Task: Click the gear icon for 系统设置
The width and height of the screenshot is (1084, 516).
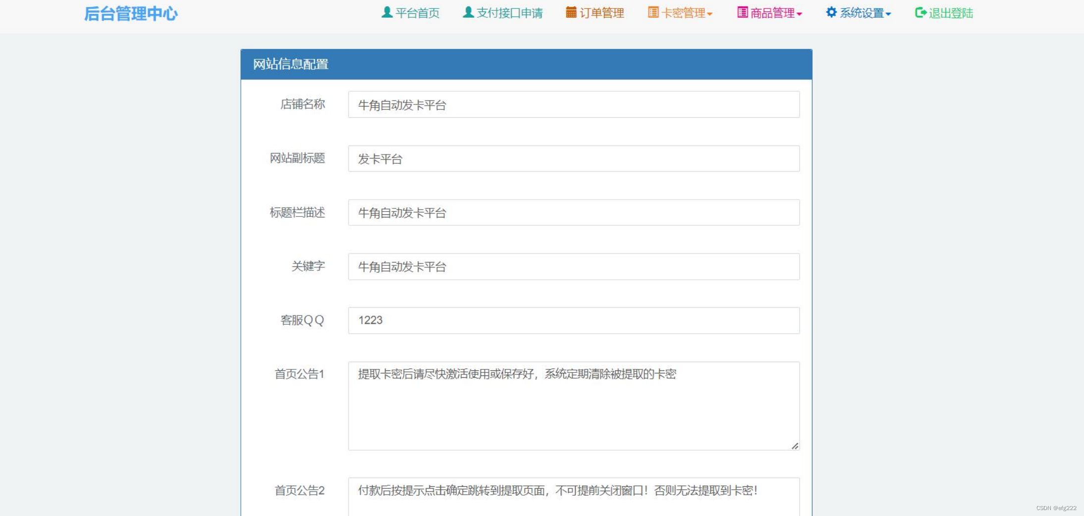Action: pyautogui.click(x=830, y=13)
